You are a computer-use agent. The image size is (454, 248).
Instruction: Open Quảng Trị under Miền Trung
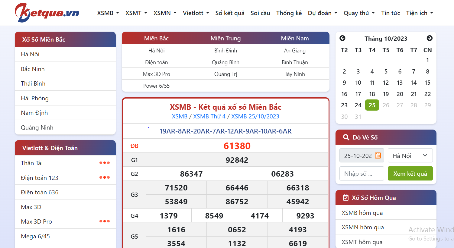pyautogui.click(x=225, y=74)
